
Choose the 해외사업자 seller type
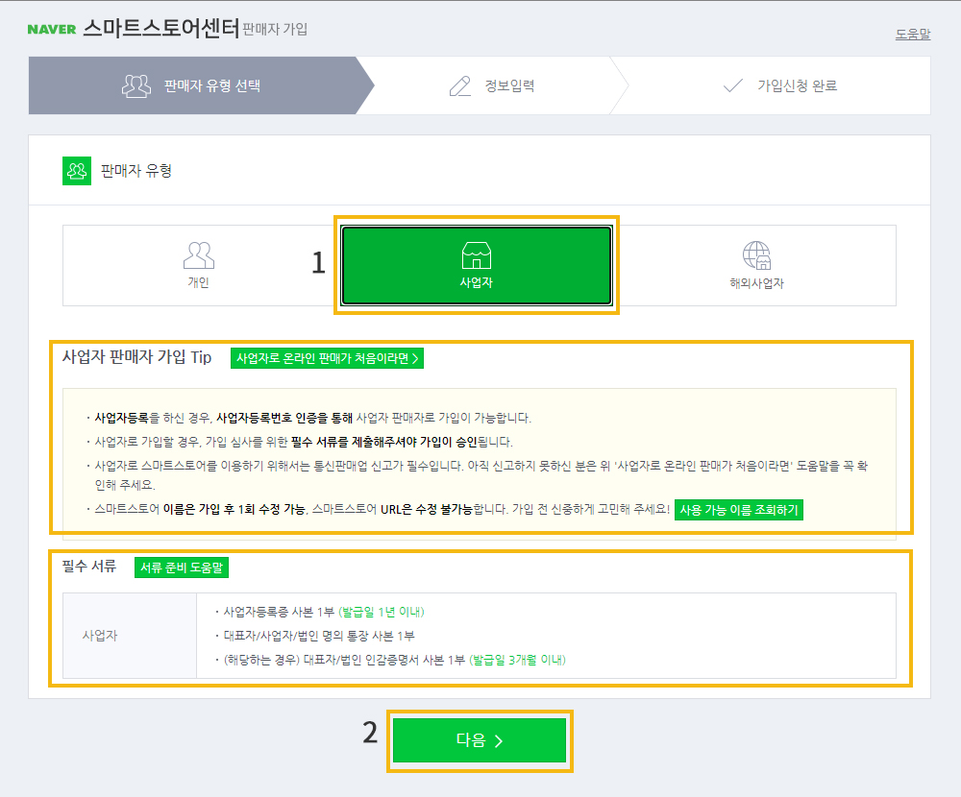756,265
